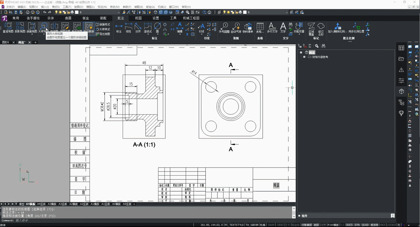Screen dimensions: 420x227
Task: Expand the 块和外部参考 tree node
Action: (x=304, y=57)
